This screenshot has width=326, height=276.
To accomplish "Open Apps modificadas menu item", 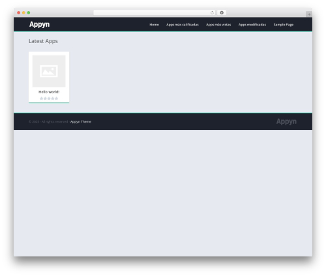I will coord(252,25).
